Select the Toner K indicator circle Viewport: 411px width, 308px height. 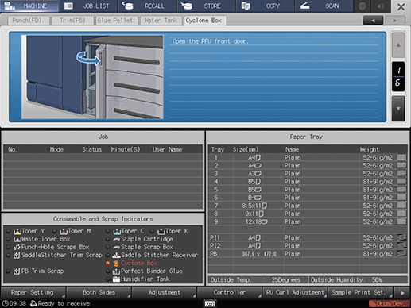(152, 231)
